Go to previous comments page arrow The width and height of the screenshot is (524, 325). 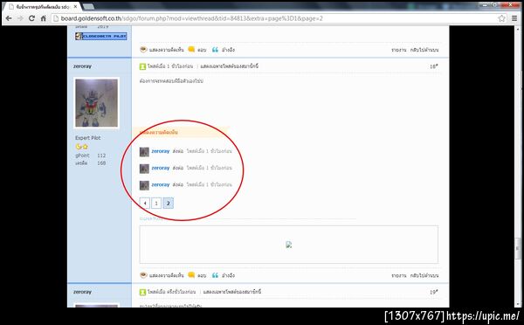(145, 203)
